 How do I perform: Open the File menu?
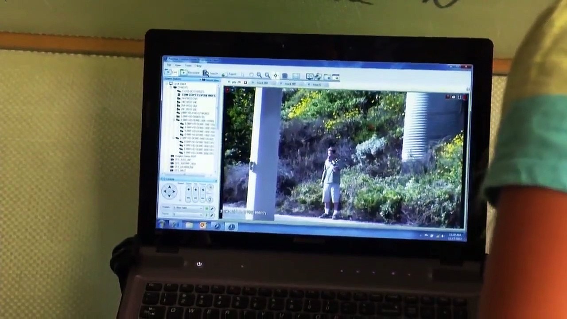pos(169,65)
